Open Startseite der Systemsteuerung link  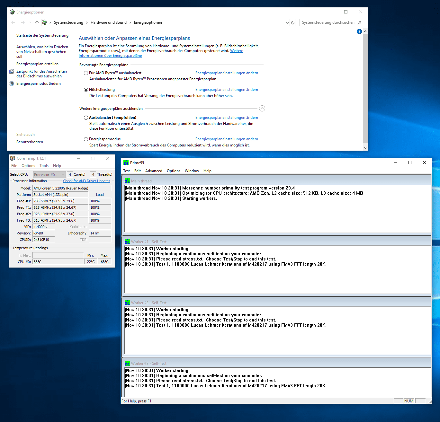tap(42, 35)
